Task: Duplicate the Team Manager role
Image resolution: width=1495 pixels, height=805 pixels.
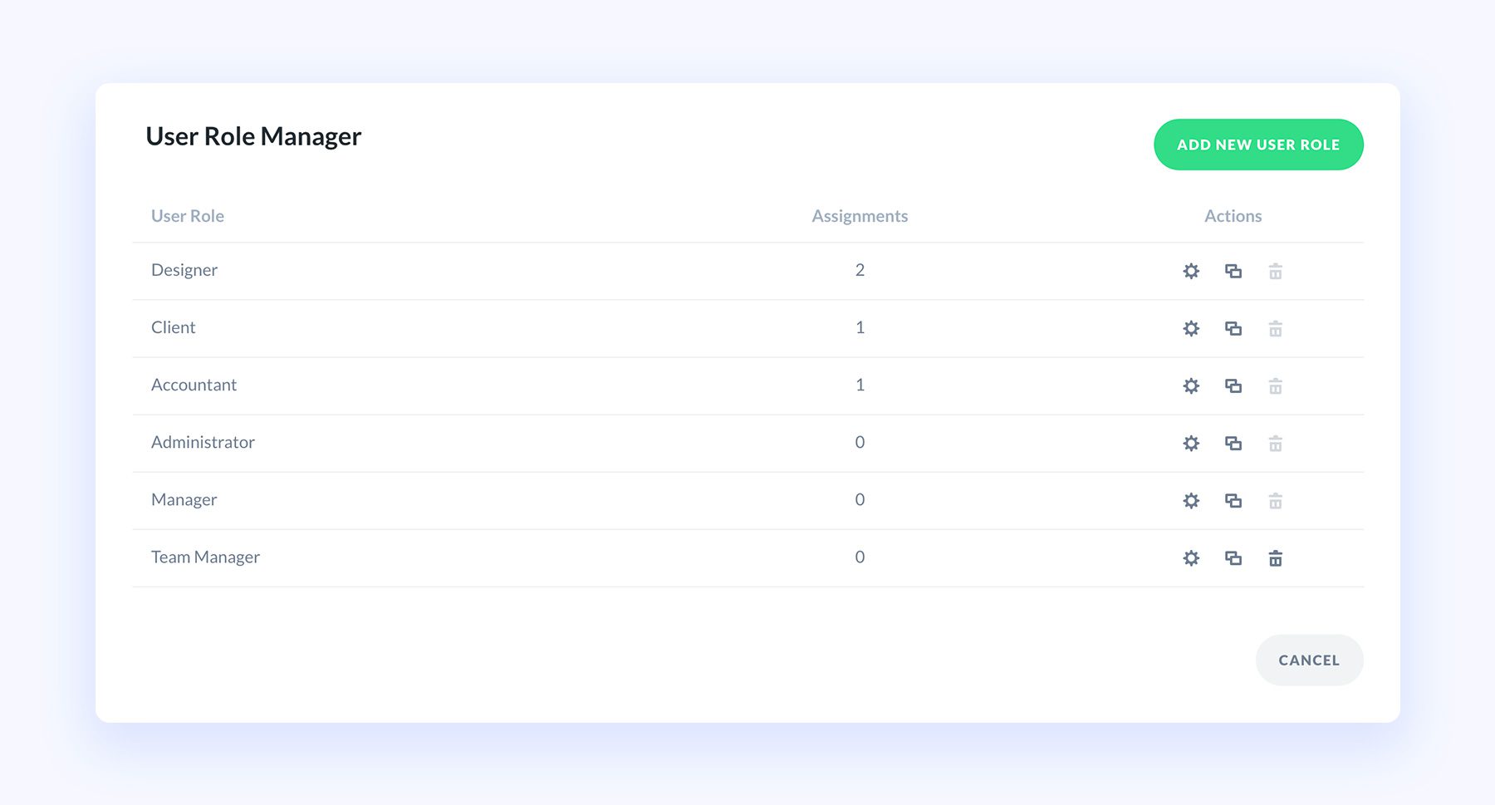Action: point(1233,557)
